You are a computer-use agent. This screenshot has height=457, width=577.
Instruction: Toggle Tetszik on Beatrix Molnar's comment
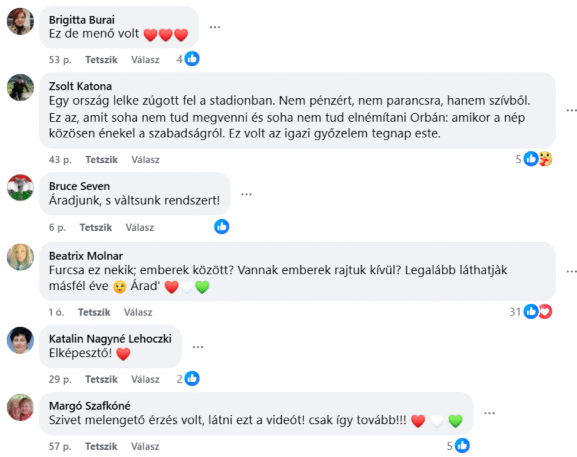[94, 312]
